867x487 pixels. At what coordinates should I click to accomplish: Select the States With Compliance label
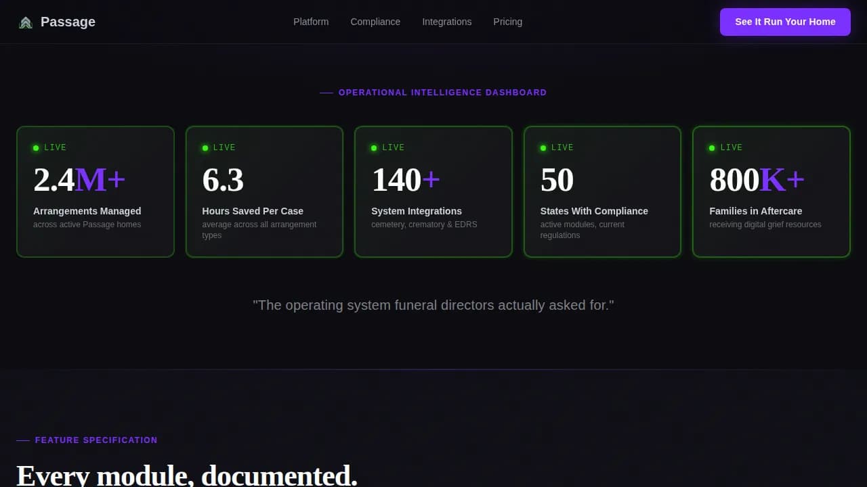tap(594, 211)
